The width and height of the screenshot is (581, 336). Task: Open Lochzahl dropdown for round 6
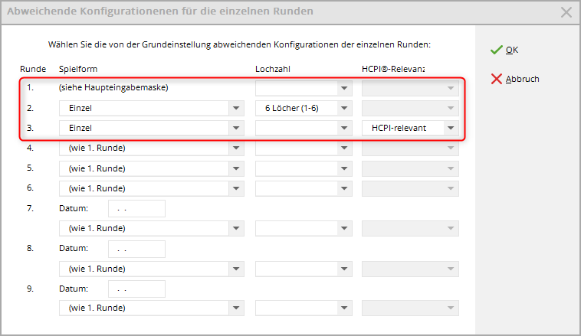tap(344, 188)
